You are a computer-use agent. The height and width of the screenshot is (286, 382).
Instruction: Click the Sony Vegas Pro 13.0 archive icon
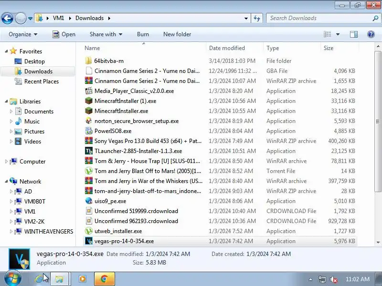click(x=89, y=141)
